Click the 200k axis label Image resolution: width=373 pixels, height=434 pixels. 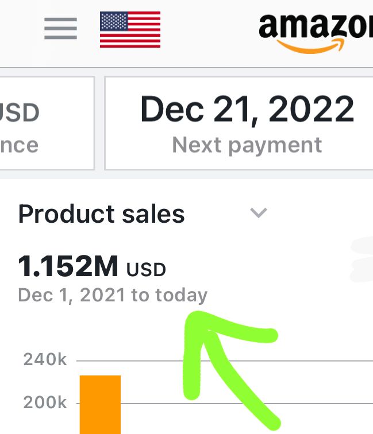pyautogui.click(x=45, y=403)
